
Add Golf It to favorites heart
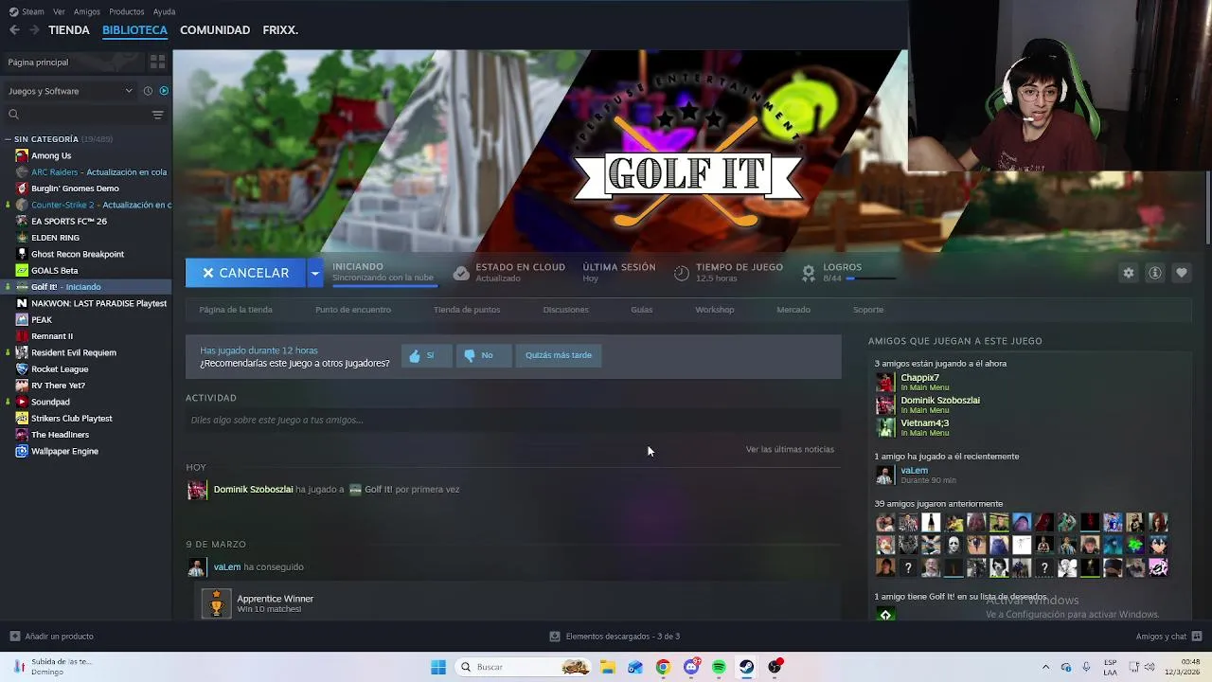pos(1181,273)
